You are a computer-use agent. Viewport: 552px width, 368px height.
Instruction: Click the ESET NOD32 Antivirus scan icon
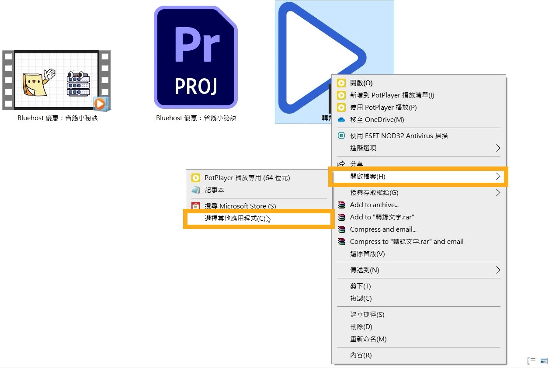[x=341, y=135]
